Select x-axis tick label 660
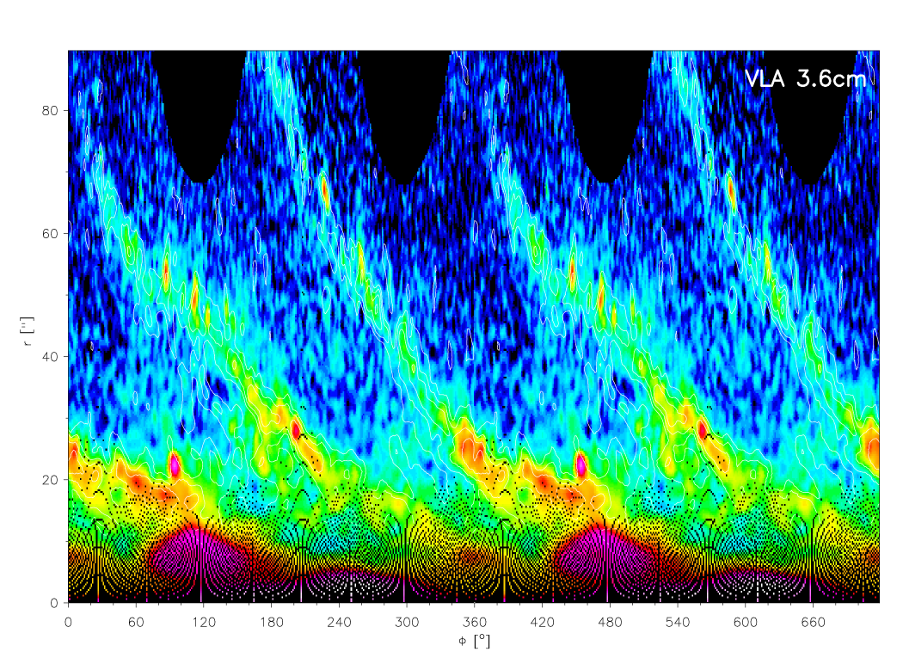 (813, 622)
